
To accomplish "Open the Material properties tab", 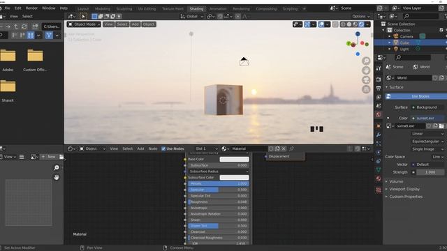I will click(x=379, y=178).
